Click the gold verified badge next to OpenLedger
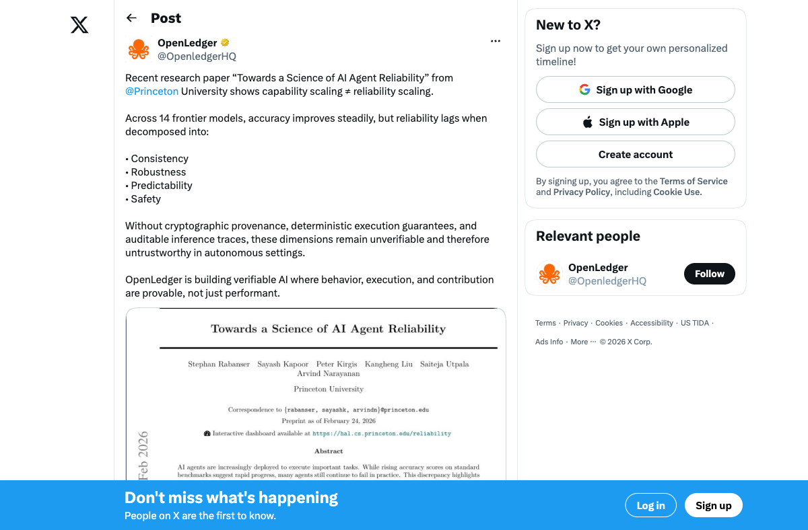The image size is (808, 530). coord(225,43)
